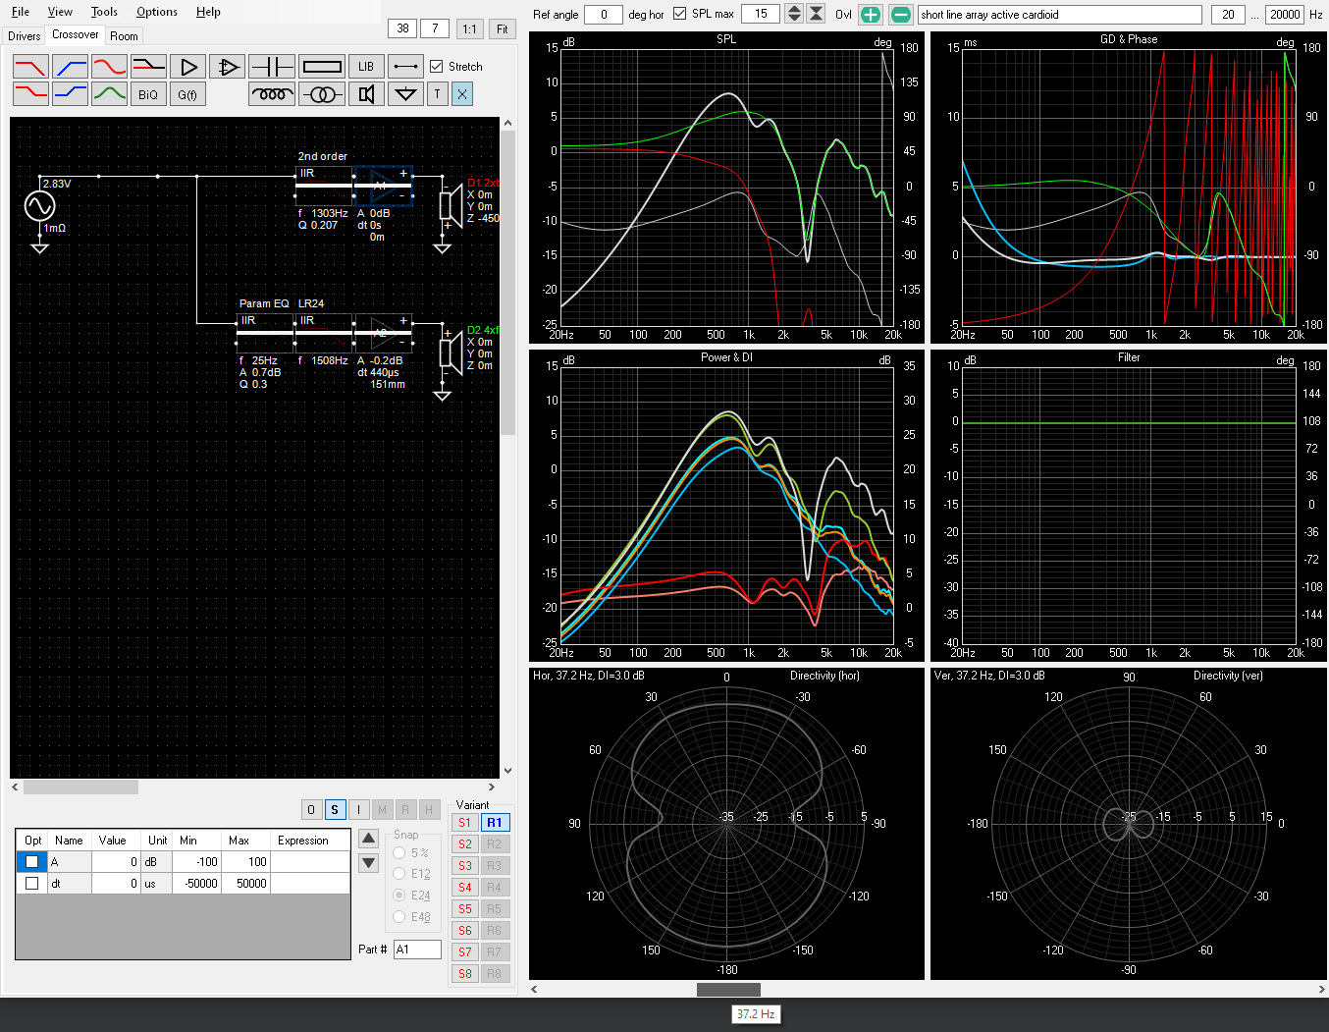Increase SPL max with the up arrow
1329x1032 pixels.
pos(795,9)
